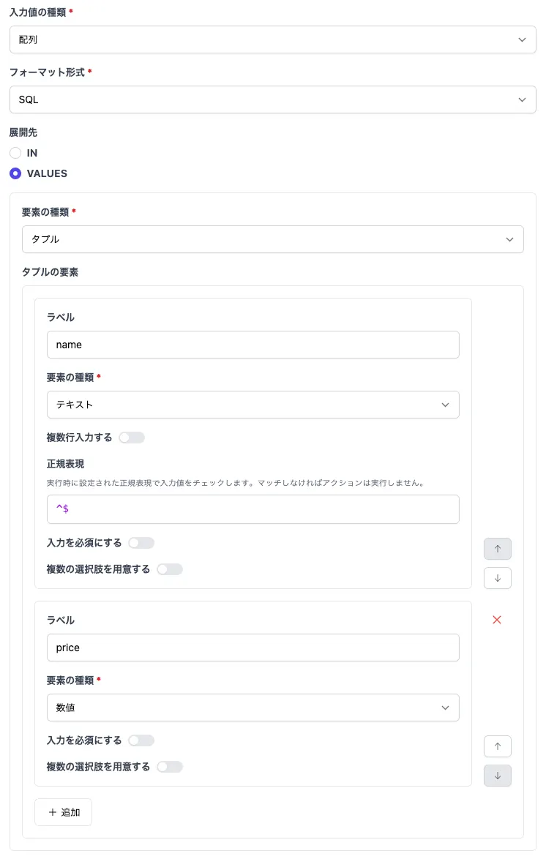Screen dimensions: 546x859
Task: Open the 要素の種類 dropdown showing タプル
Action: coord(272,239)
